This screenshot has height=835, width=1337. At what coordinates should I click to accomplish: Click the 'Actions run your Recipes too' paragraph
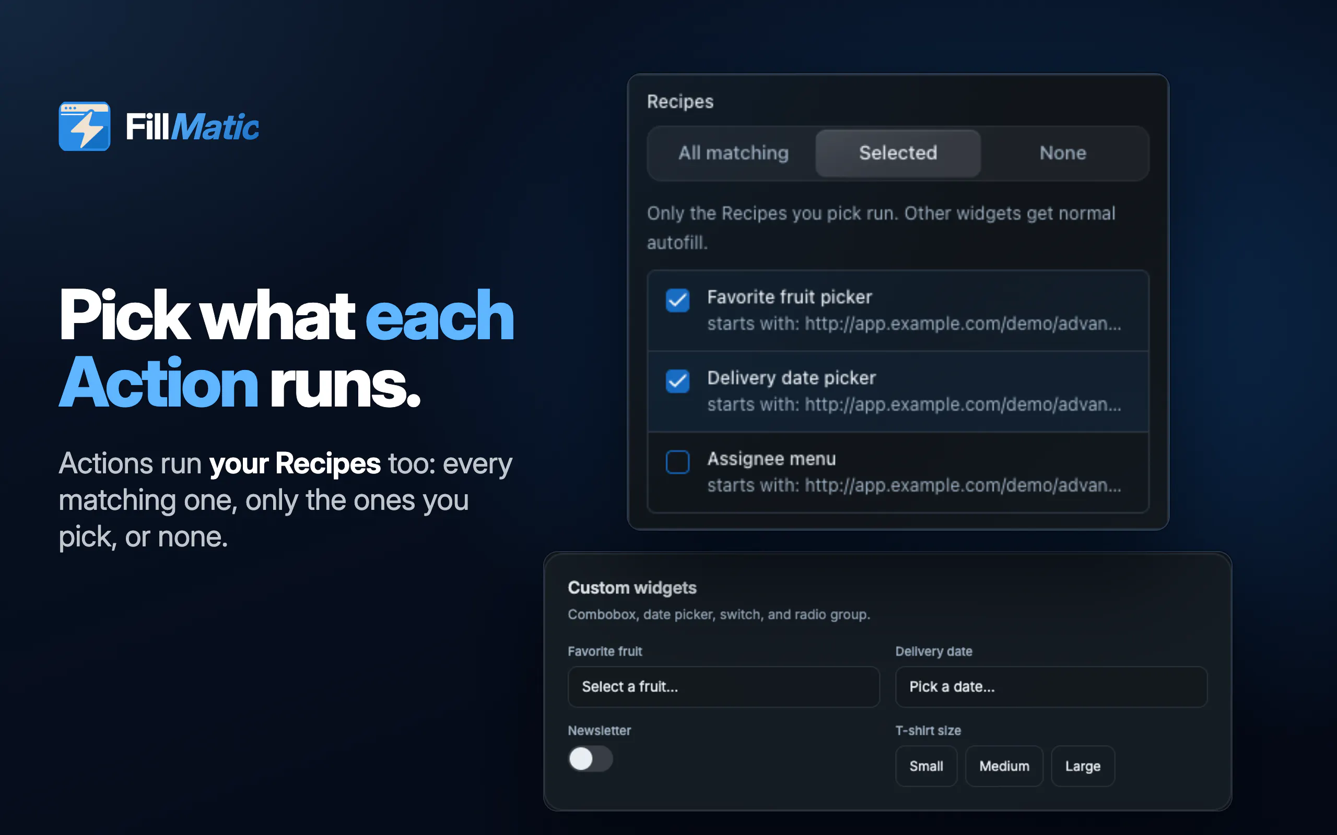[x=285, y=500]
